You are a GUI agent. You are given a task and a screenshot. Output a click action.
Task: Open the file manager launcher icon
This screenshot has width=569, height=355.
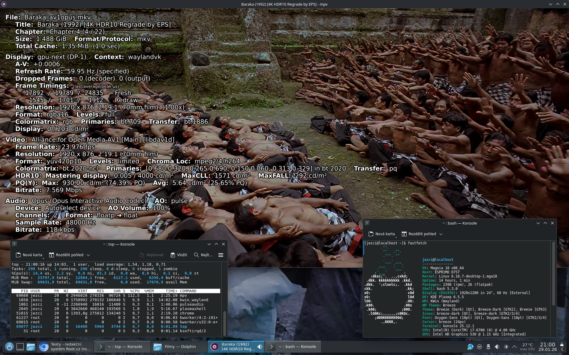pos(31,346)
